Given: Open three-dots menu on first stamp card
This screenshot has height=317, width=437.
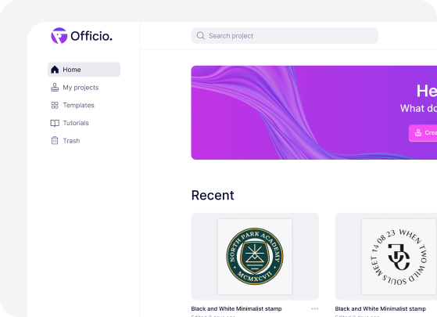Looking at the screenshot, I should 314,308.
